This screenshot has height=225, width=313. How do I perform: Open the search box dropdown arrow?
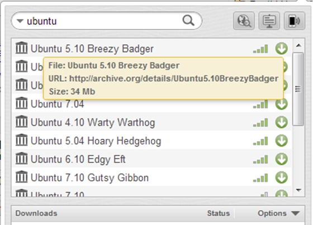[20, 21]
